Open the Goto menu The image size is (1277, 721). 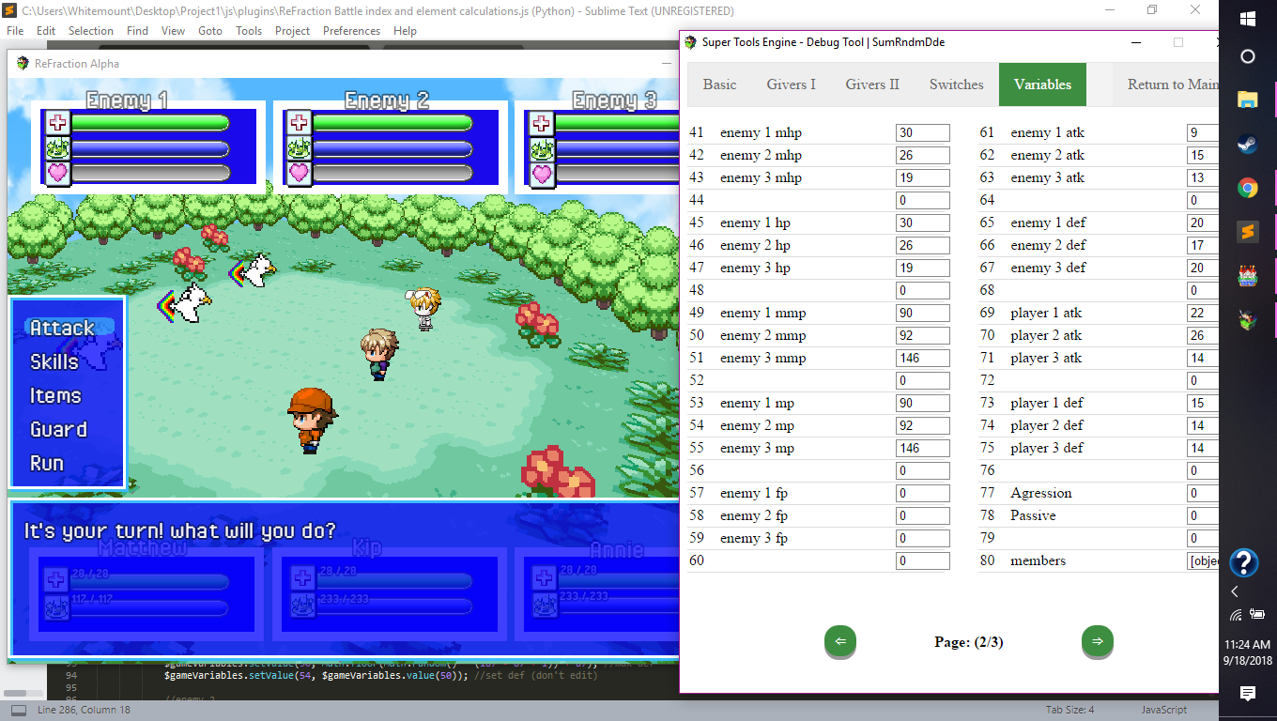tap(210, 30)
